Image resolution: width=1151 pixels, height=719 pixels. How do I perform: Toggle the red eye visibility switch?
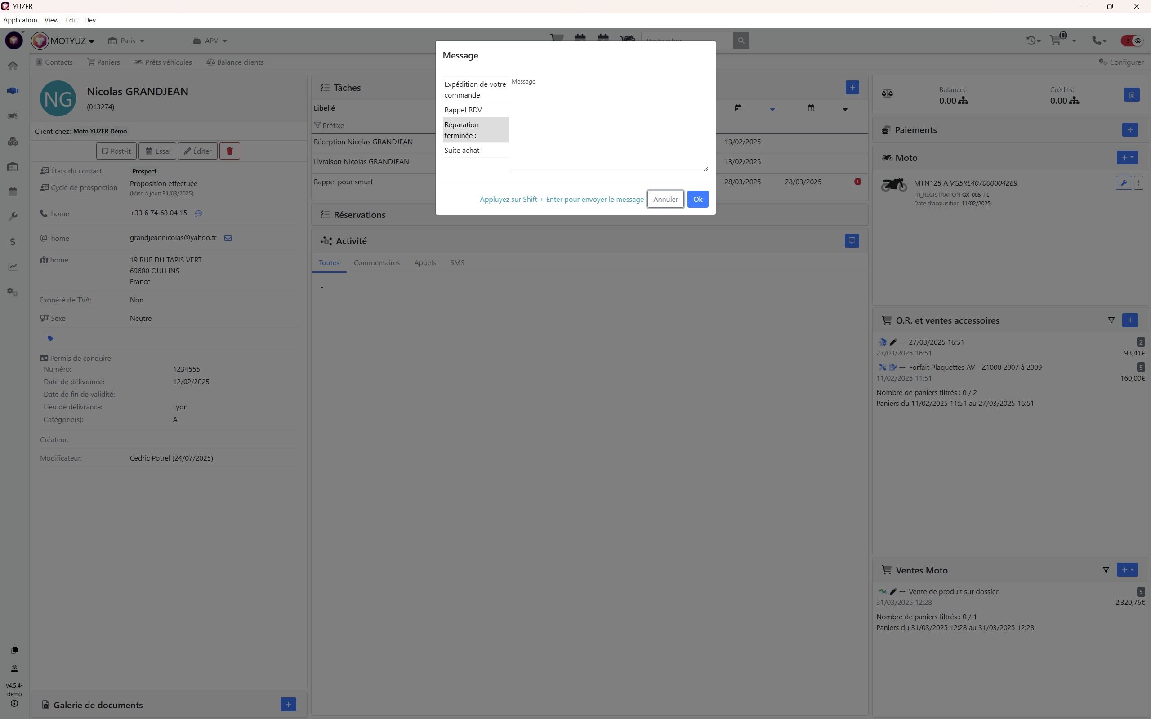1133,41
